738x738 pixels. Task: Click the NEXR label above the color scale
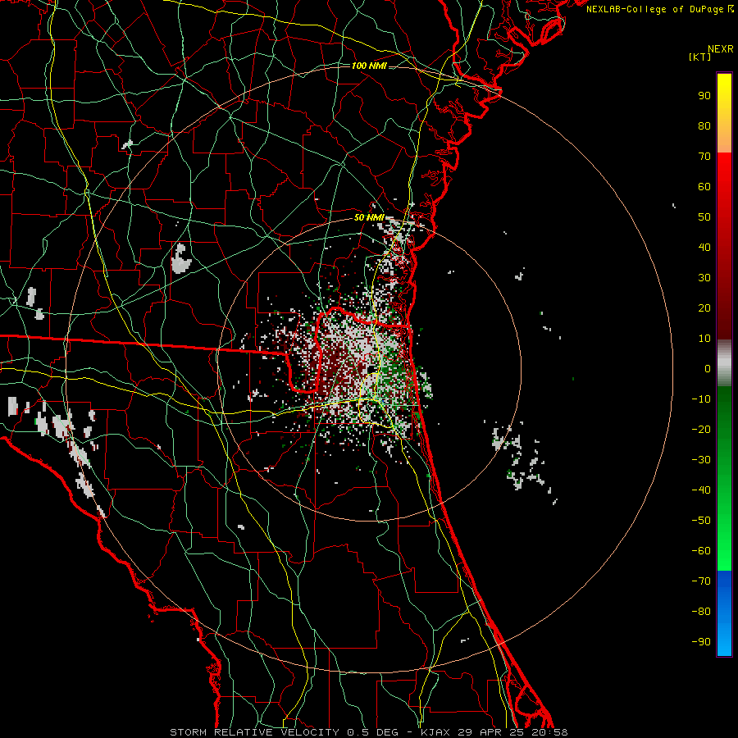[720, 49]
